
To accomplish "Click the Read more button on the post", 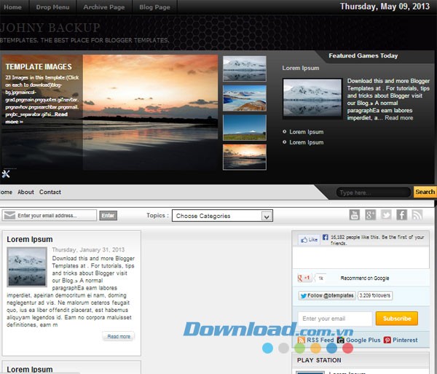I will (x=118, y=336).
